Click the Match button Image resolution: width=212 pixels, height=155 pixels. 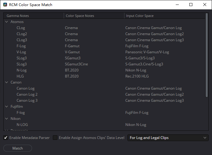(18, 148)
